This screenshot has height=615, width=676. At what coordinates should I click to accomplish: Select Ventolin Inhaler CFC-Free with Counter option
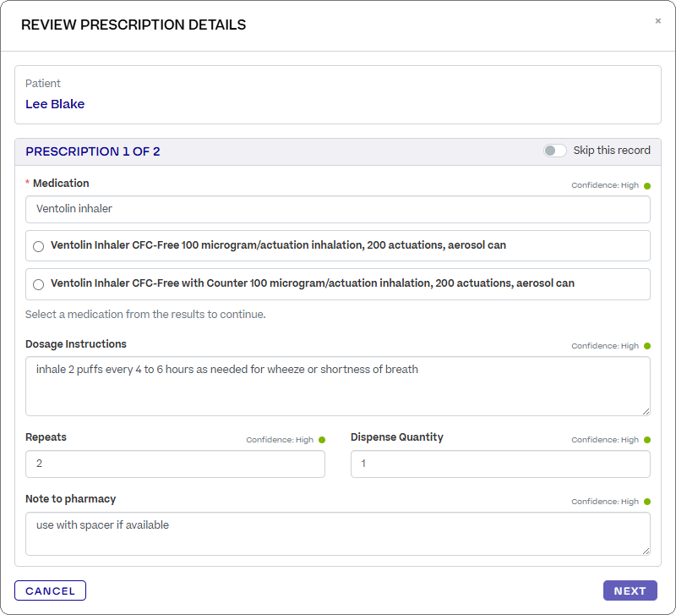point(38,284)
